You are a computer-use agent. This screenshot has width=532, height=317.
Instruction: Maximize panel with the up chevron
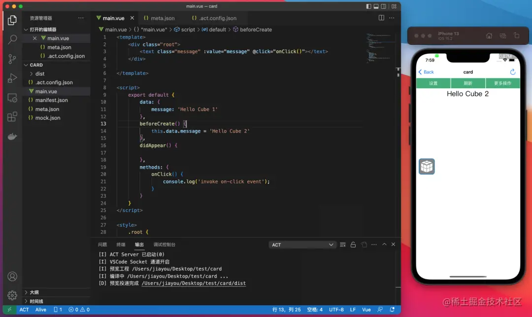pyautogui.click(x=384, y=245)
